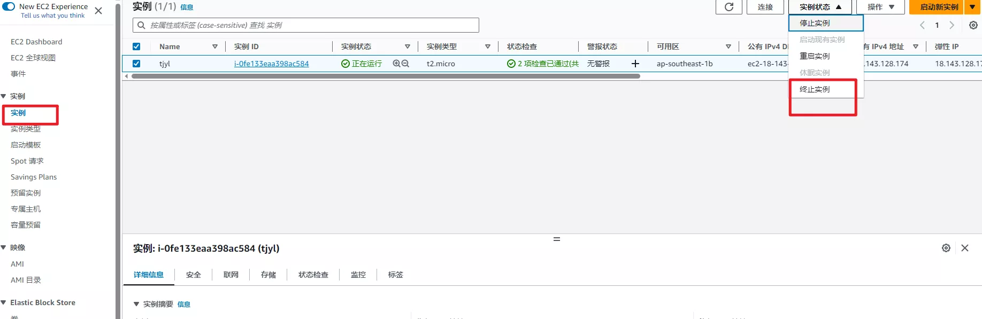Open AMI 目录 in sidebar
982x319 pixels.
(x=26, y=280)
